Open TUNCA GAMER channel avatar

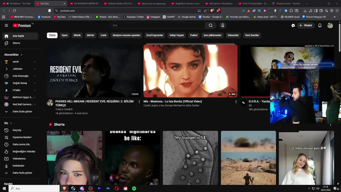coord(50,103)
